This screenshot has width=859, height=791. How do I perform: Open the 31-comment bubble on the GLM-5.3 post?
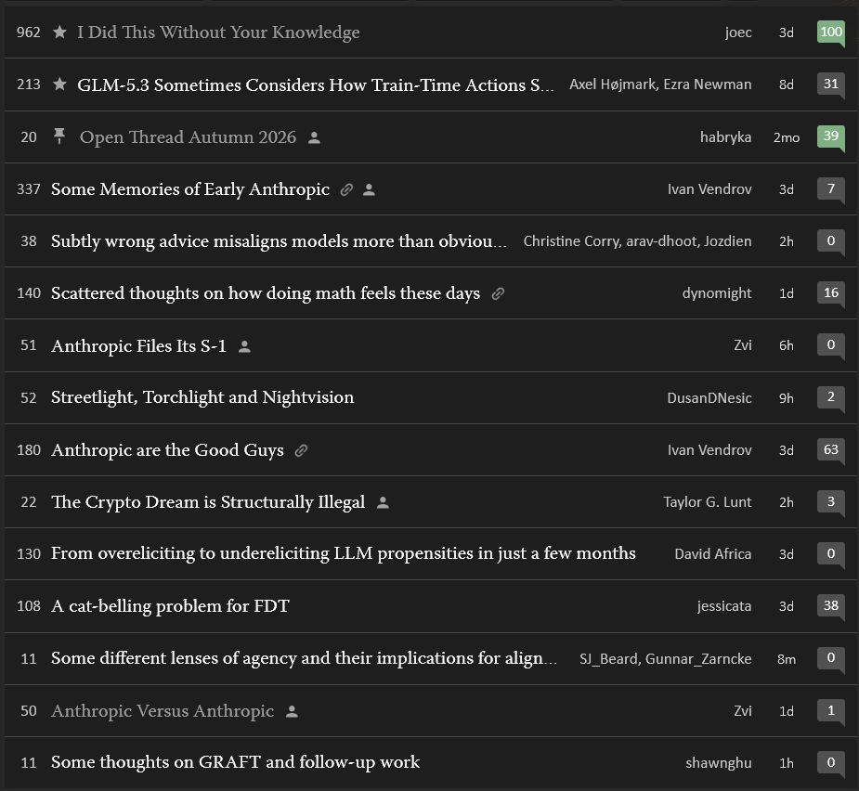click(831, 84)
